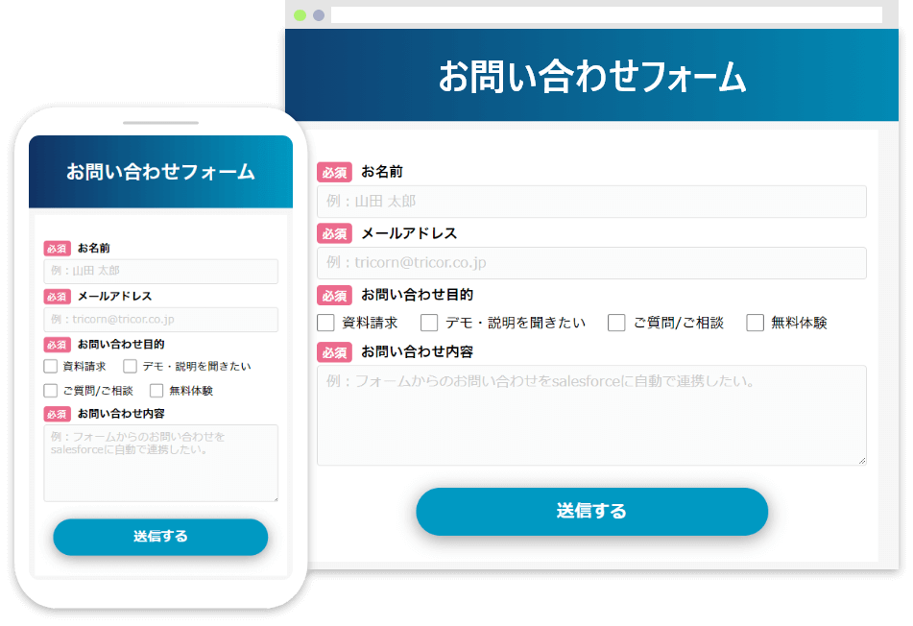
Task: Tap the mobile 送信する submit button
Action: coord(160,537)
